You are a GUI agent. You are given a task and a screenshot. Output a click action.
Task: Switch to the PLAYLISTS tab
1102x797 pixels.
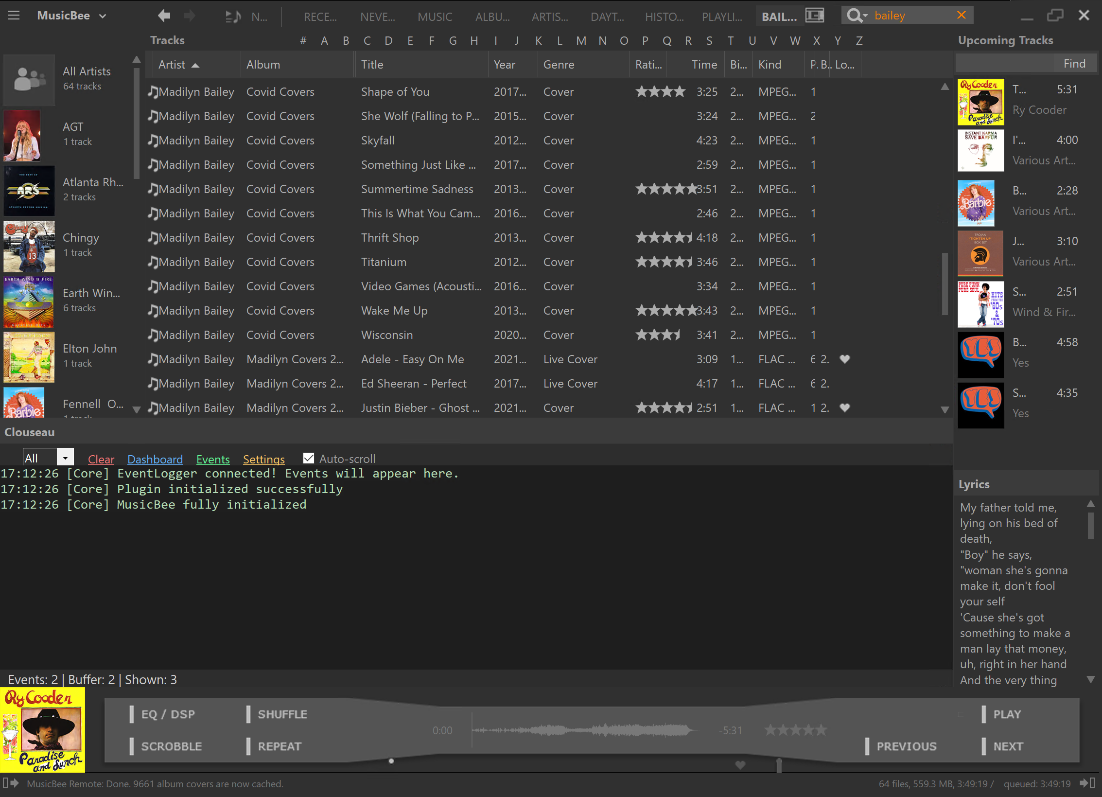(x=722, y=16)
